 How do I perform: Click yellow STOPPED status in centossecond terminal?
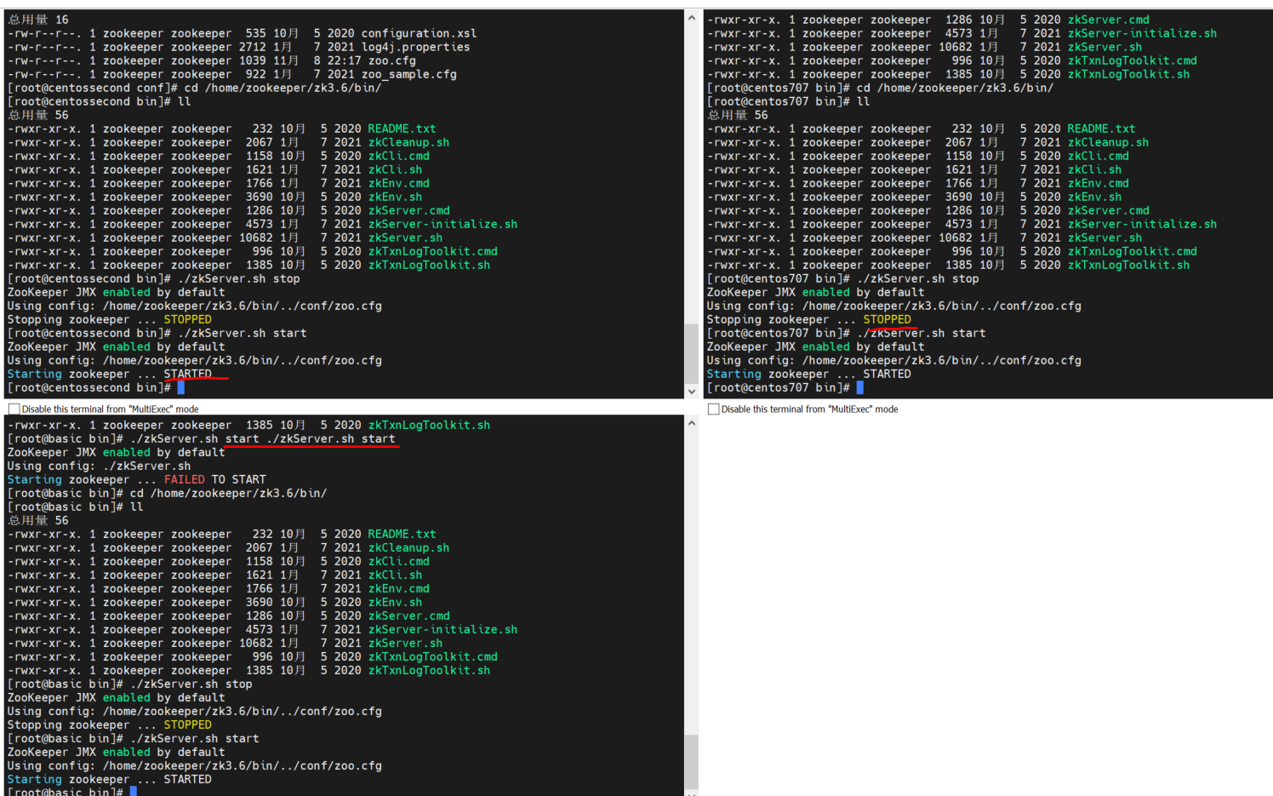click(187, 319)
